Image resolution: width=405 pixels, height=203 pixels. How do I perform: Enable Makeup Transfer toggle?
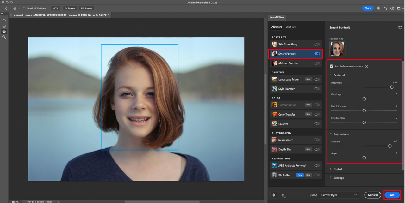coord(317,63)
